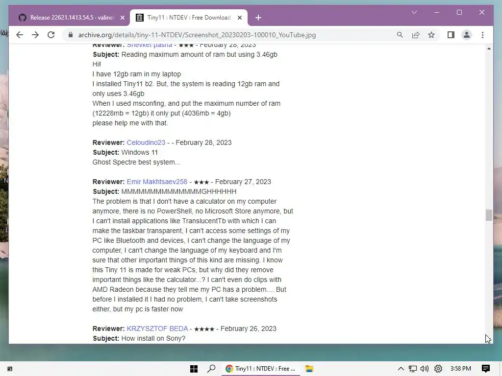This screenshot has height=376, width=502.
Task: Click date 'February 27, 2023'
Action: tap(243, 182)
